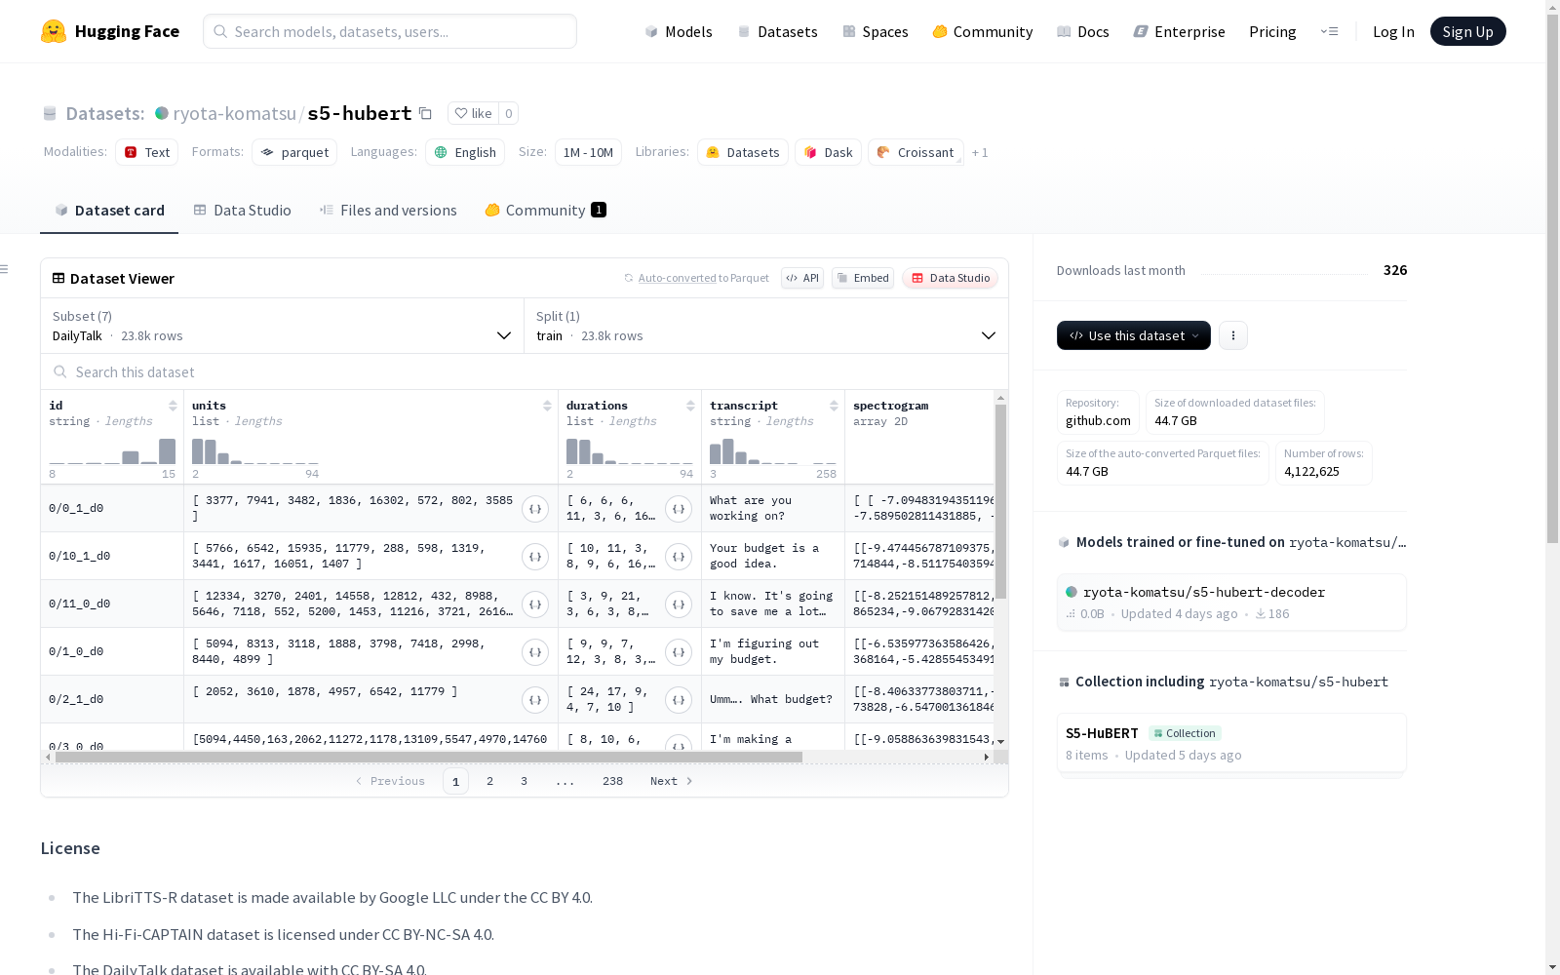The width and height of the screenshot is (1560, 975).
Task: Open the S5-HuBERT collection
Action: (1231, 743)
